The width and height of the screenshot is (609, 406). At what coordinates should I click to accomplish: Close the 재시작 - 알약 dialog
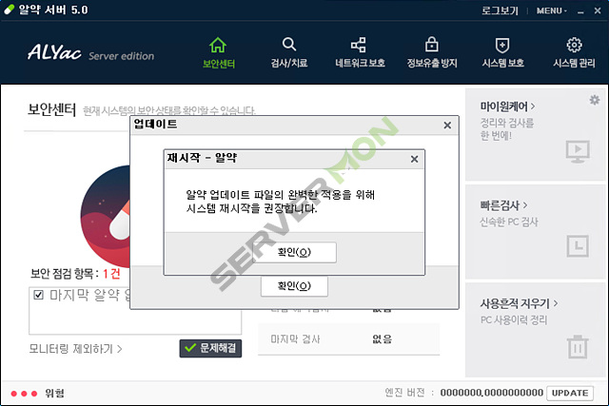coord(415,159)
